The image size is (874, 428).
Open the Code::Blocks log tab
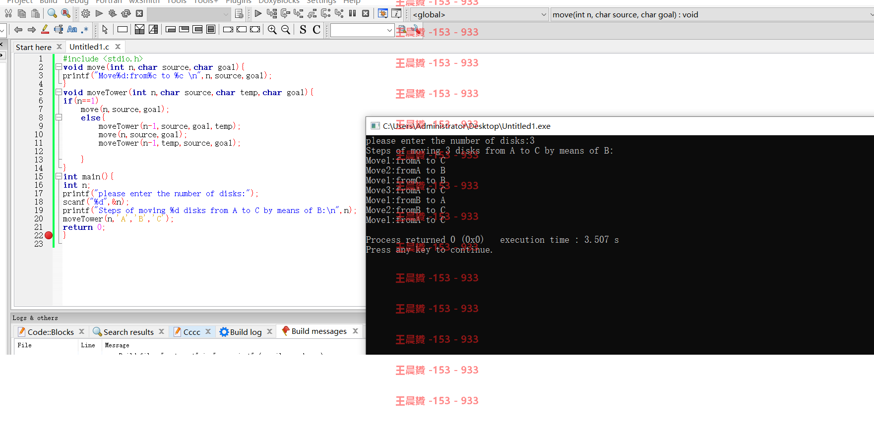pyautogui.click(x=51, y=332)
